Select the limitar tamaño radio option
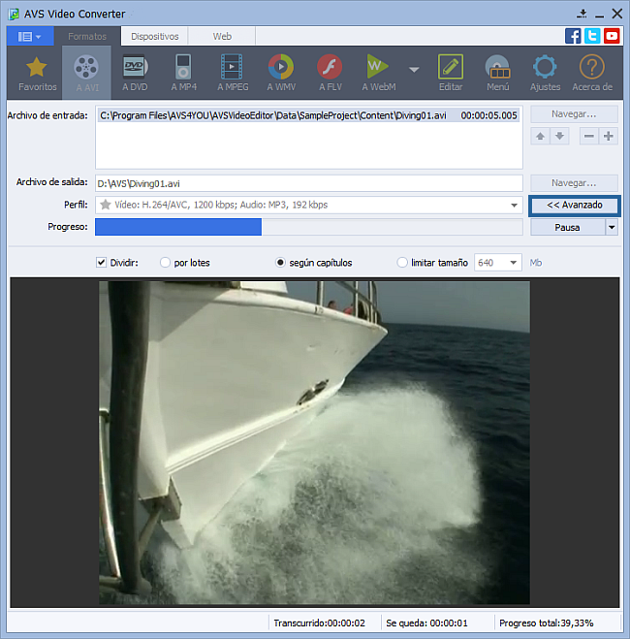Screen dimensions: 630x639 point(403,262)
